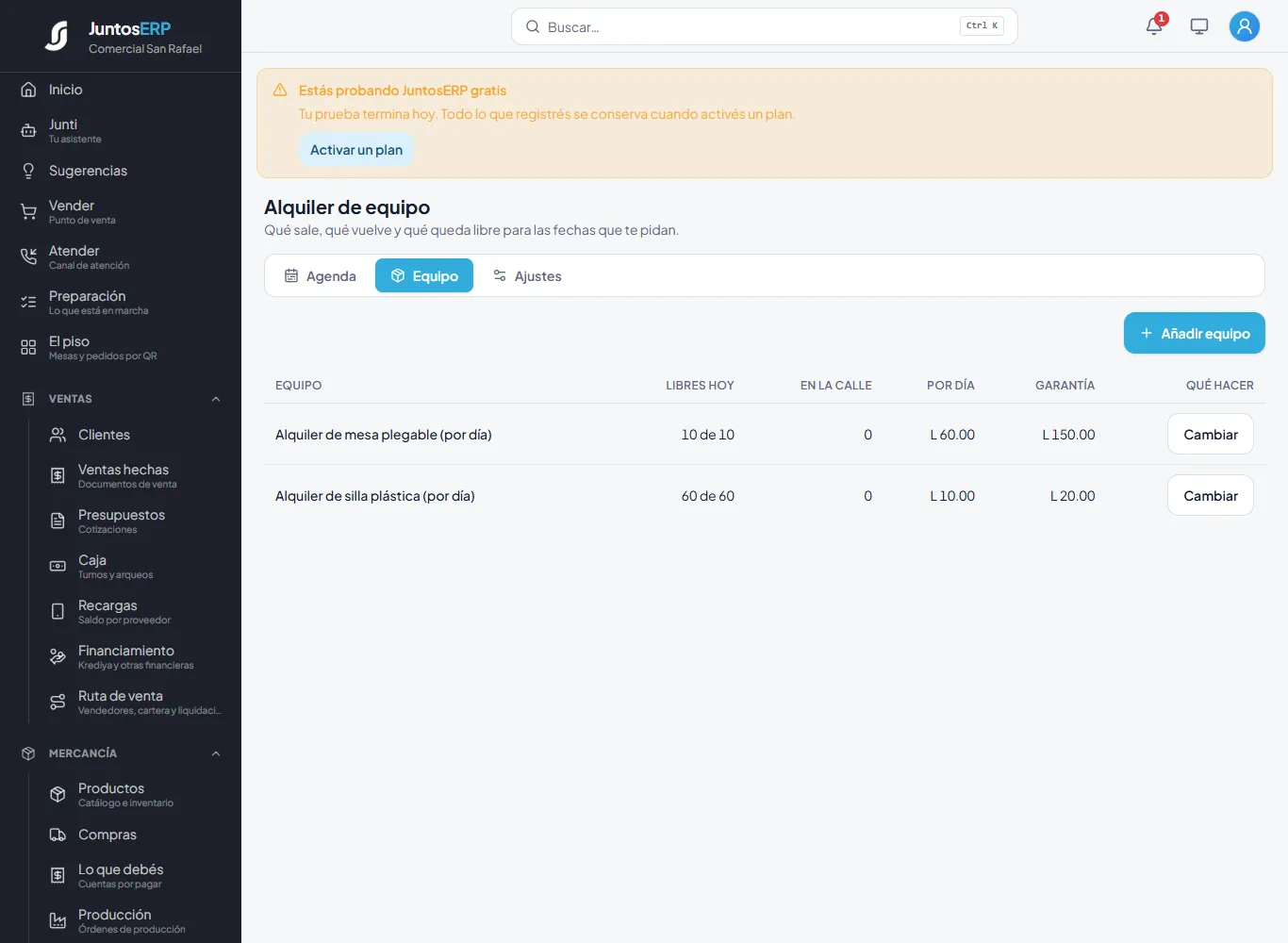The image size is (1288, 943).
Task: Click the LIBRES HOY column header
Action: [700, 386]
